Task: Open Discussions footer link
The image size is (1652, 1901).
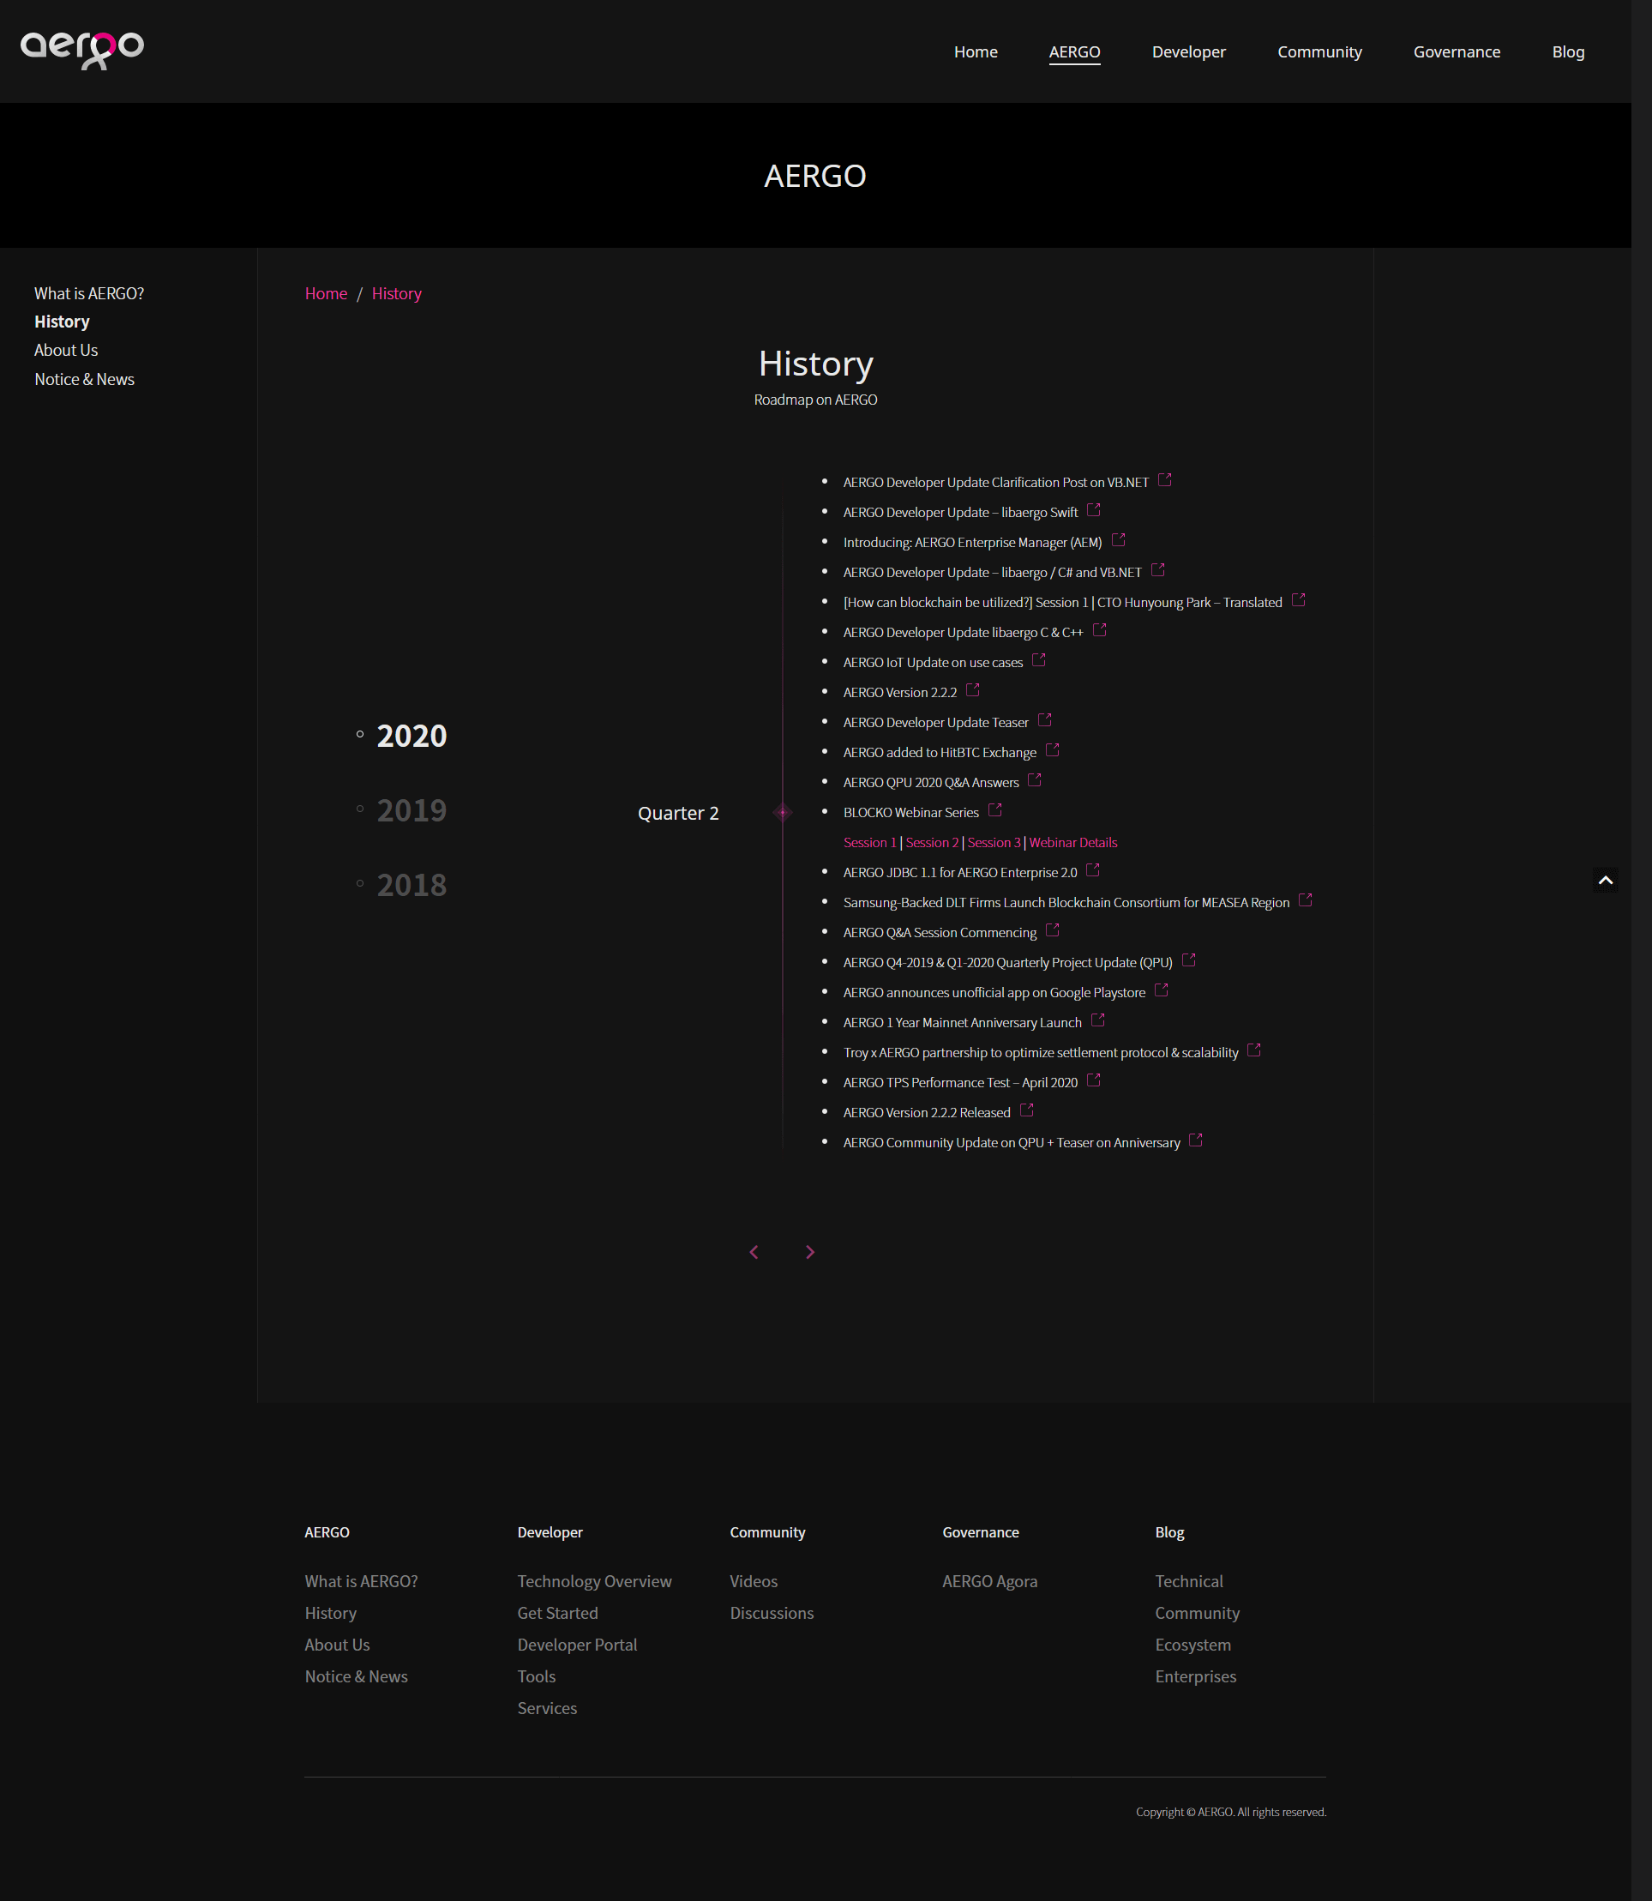Action: click(x=772, y=1612)
